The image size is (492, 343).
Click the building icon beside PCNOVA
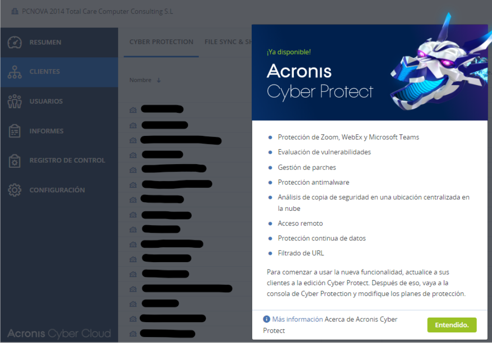pyautogui.click(x=14, y=11)
